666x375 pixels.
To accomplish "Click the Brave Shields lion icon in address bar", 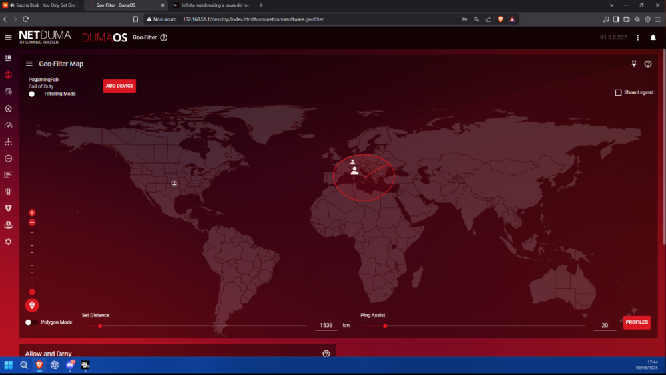I will (x=500, y=19).
